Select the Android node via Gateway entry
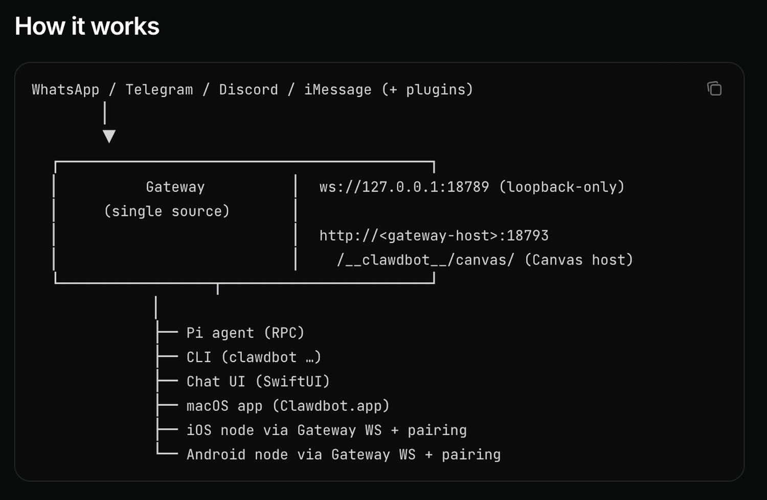Image resolution: width=767 pixels, height=500 pixels. point(343,454)
